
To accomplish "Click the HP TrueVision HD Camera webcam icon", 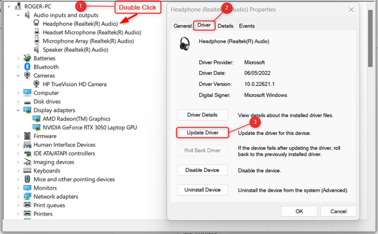I will click(x=36, y=84).
